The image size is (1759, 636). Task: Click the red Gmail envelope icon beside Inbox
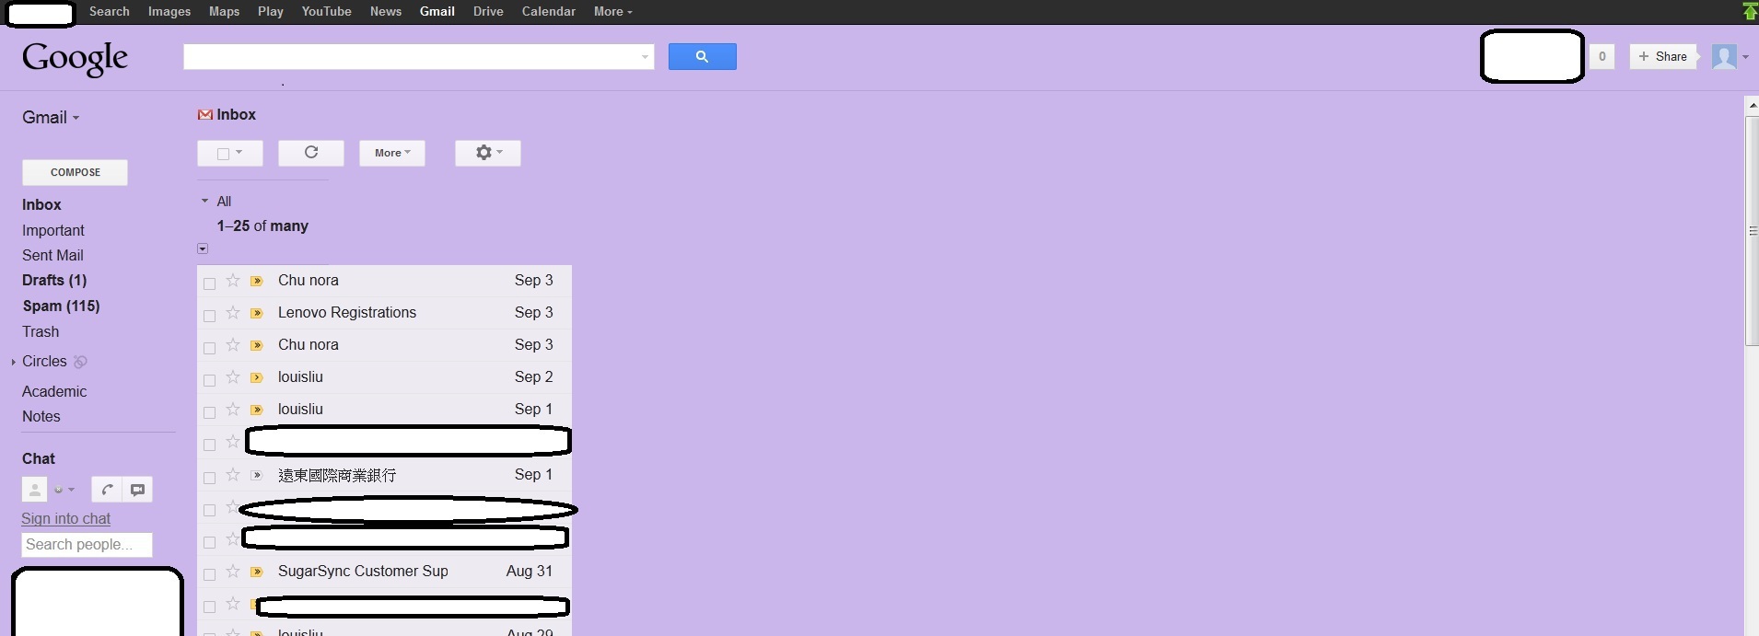point(205,115)
